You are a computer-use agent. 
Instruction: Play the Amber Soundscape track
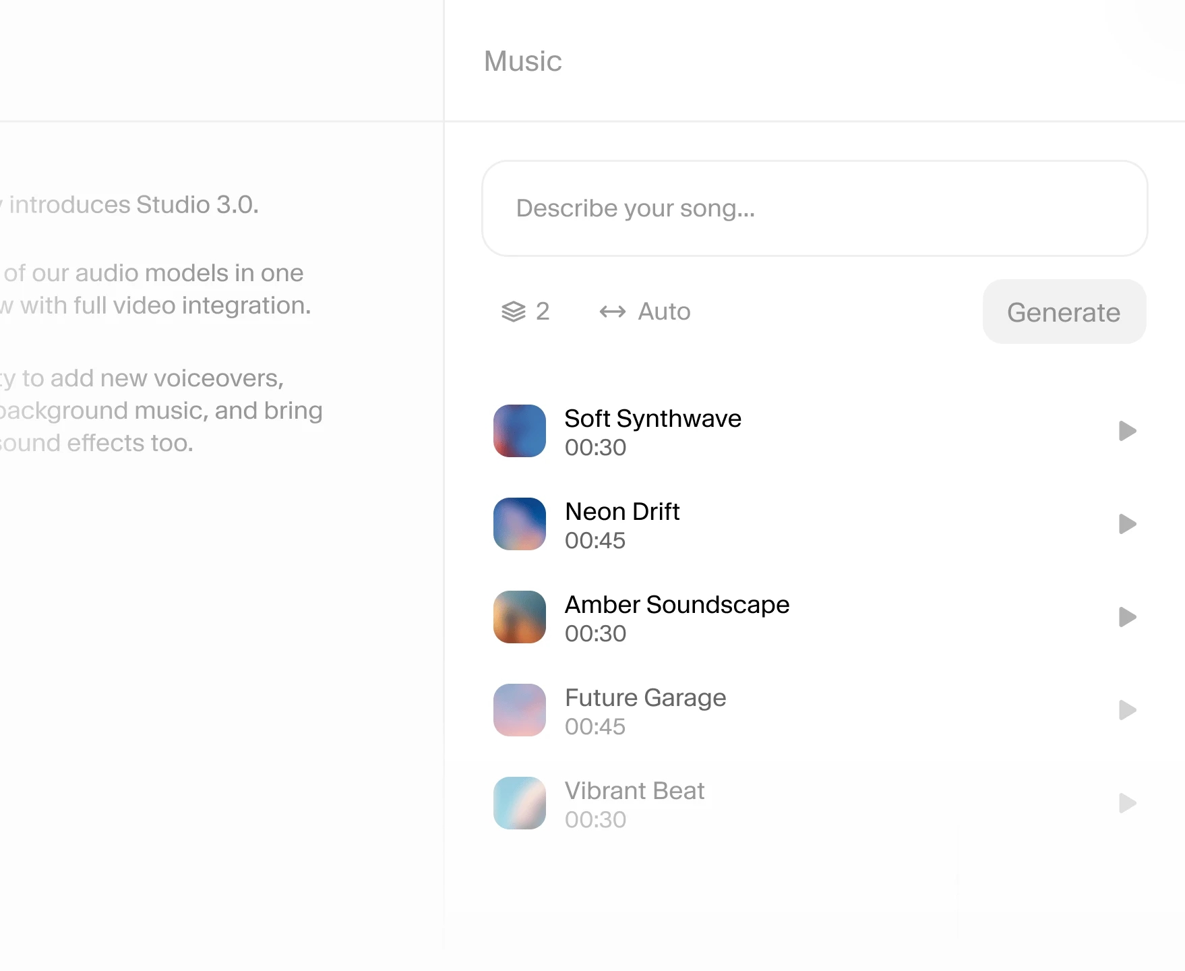pyautogui.click(x=1126, y=617)
